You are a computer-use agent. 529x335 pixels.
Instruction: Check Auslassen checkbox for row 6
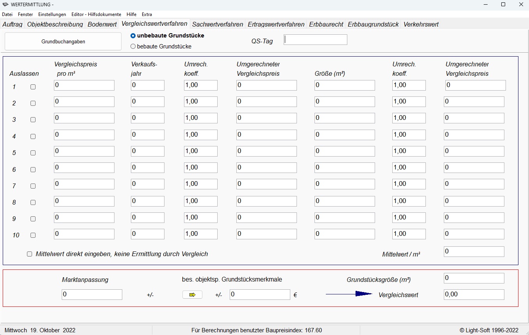33,169
